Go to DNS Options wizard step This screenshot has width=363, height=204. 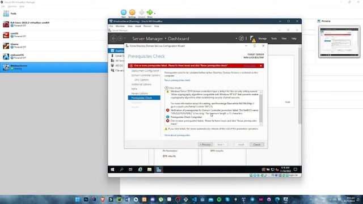tap(141, 80)
